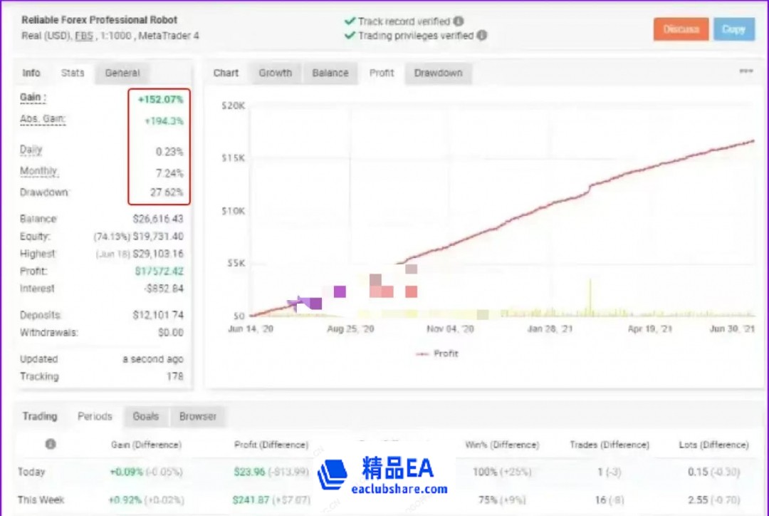The width and height of the screenshot is (769, 516).
Task: Switch to the Info tab
Action: [31, 73]
